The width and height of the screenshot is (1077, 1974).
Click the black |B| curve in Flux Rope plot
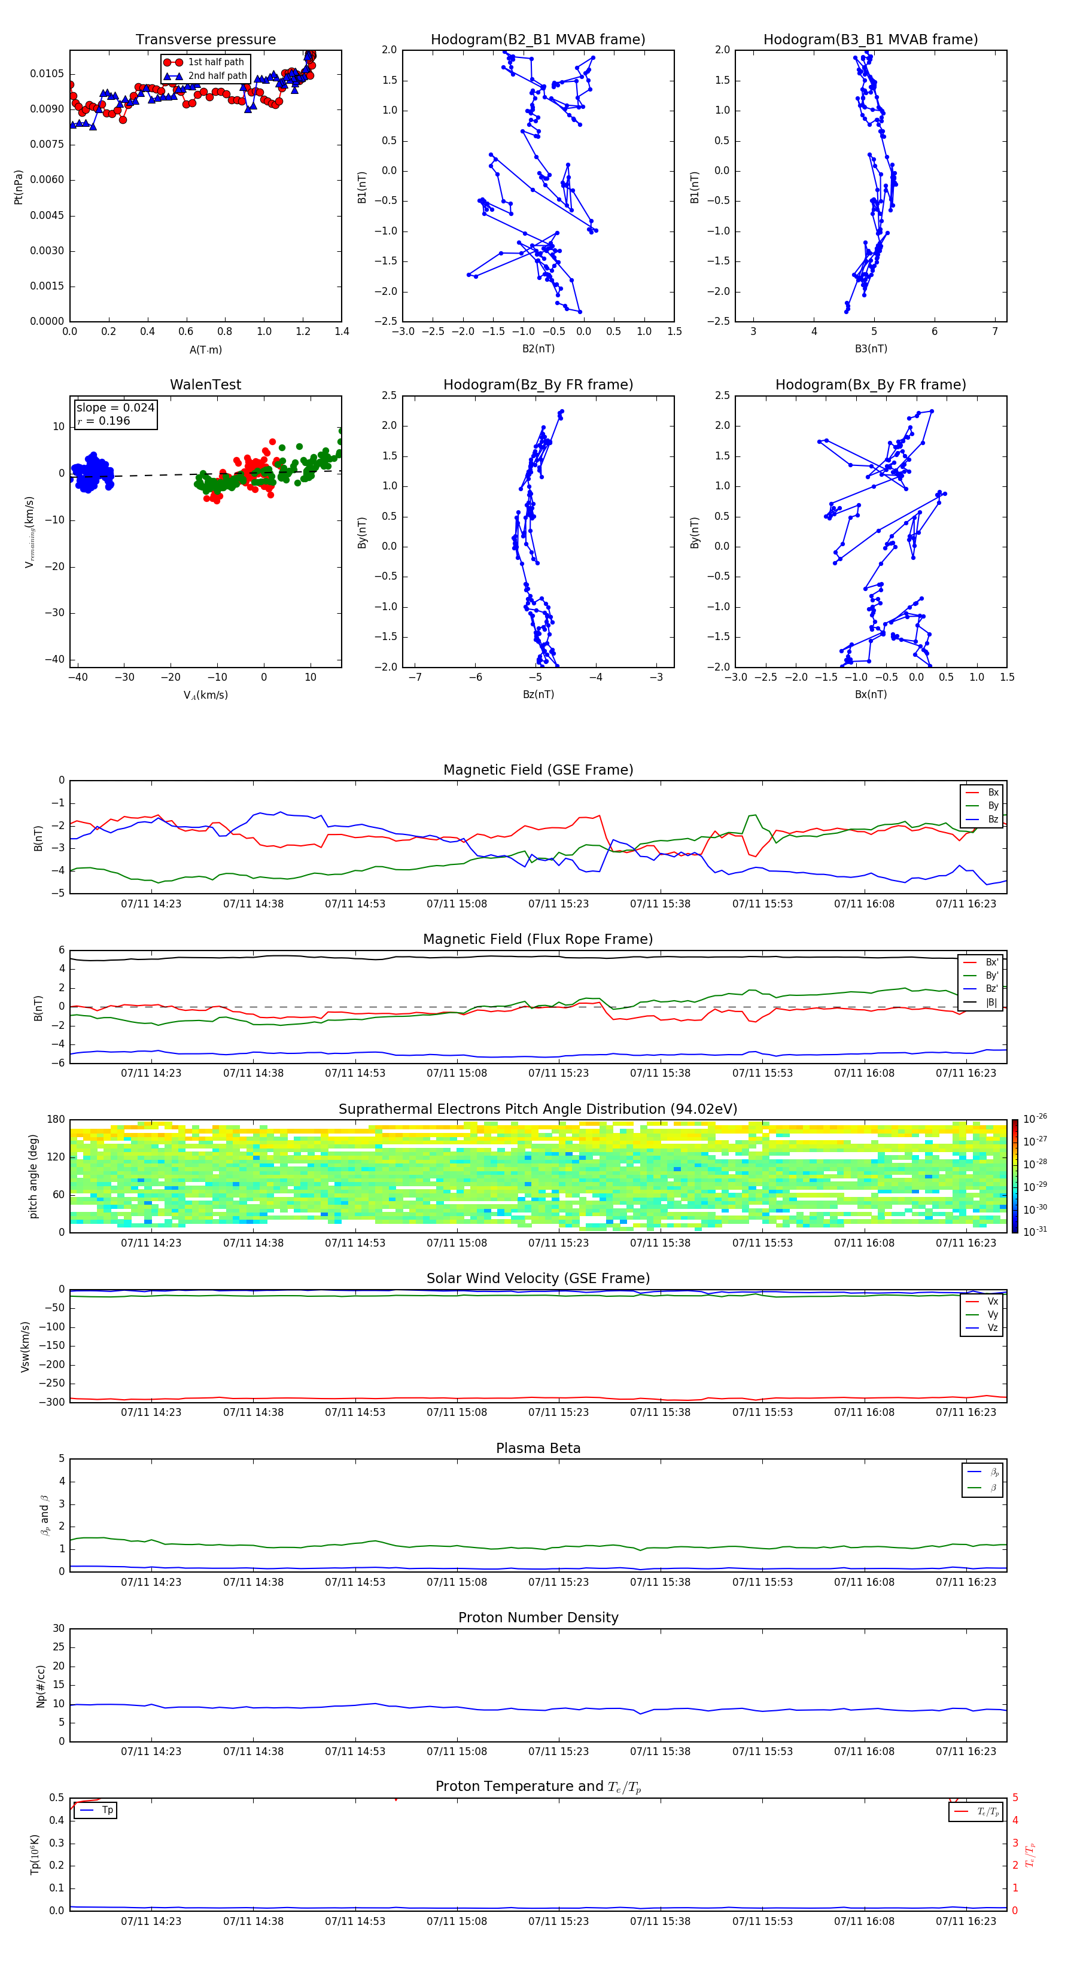[x=537, y=956]
